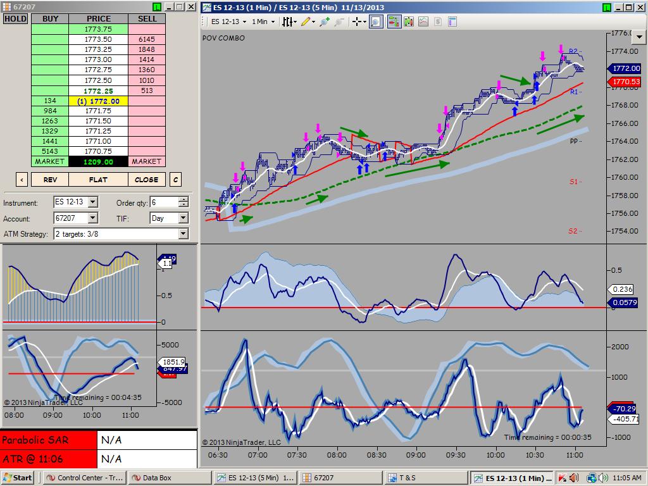Open the candlestick data series icon
The image size is (648, 486).
[x=409, y=22]
